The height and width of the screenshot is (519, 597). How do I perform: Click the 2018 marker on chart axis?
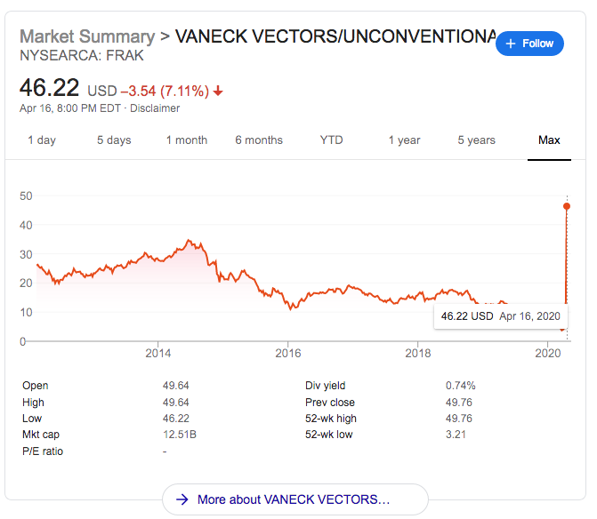click(417, 353)
